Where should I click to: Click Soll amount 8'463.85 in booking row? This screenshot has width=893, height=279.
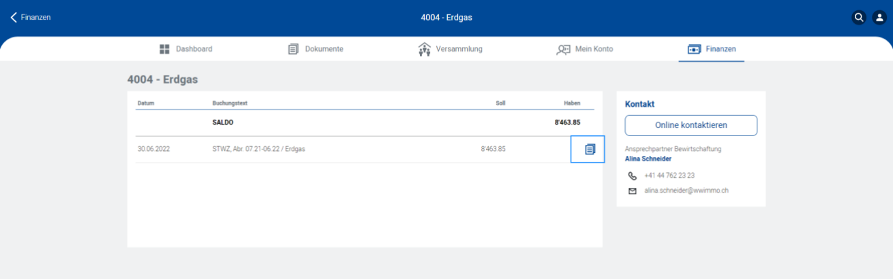tap(493, 149)
